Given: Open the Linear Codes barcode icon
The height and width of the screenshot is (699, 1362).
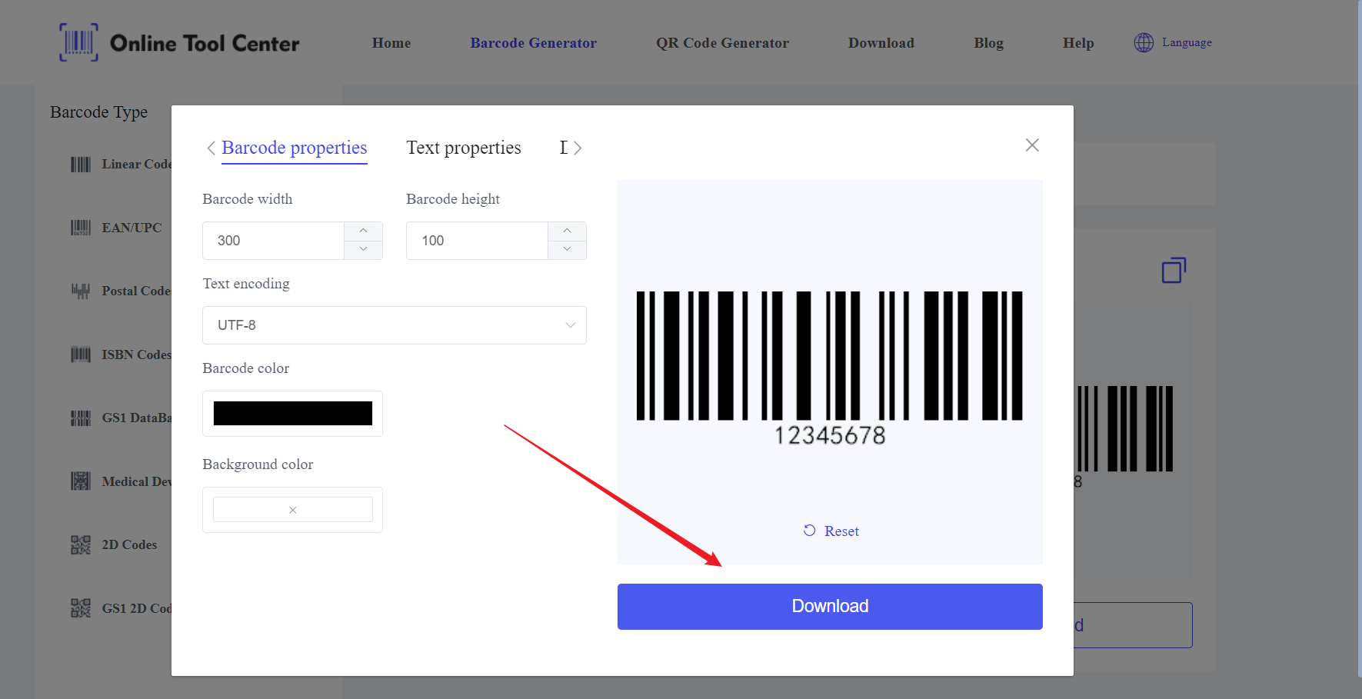Looking at the screenshot, I should point(81,165).
